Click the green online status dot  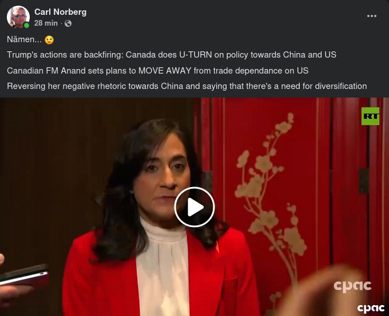coord(26,25)
